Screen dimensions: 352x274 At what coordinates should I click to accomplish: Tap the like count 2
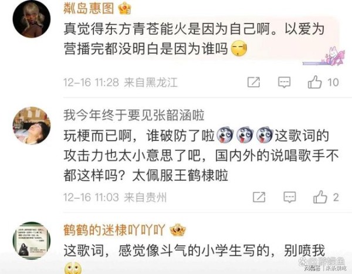tap(336, 197)
